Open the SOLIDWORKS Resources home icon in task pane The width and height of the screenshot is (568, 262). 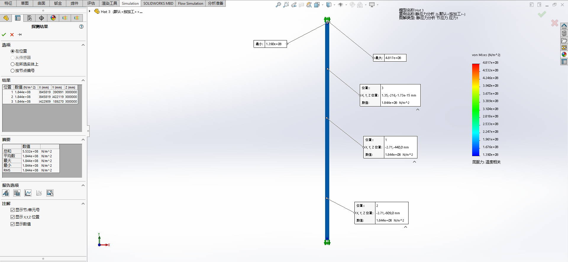point(564,26)
